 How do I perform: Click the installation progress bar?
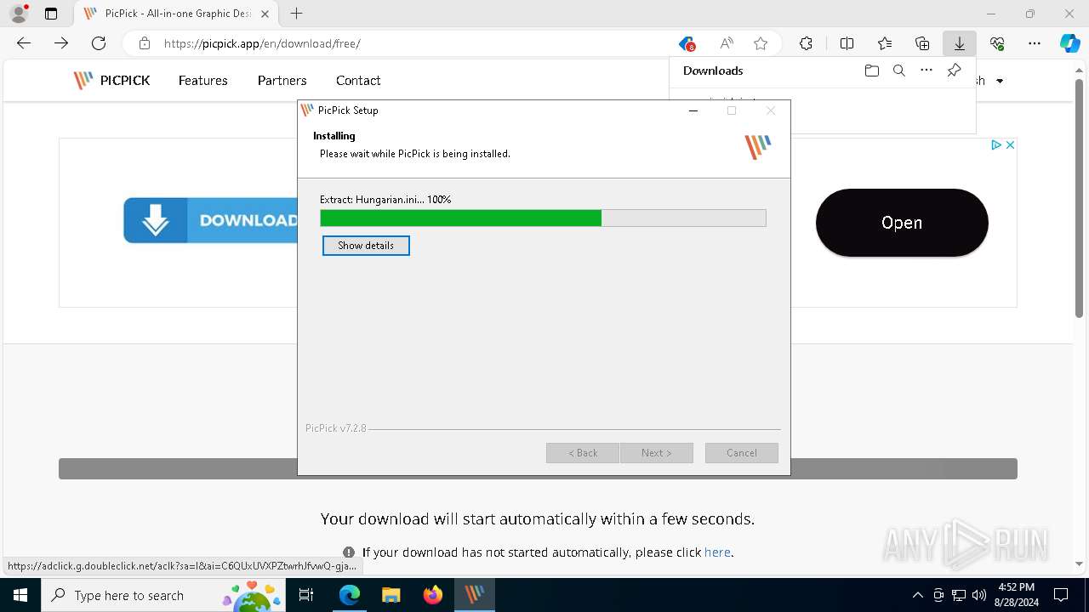[x=543, y=218]
